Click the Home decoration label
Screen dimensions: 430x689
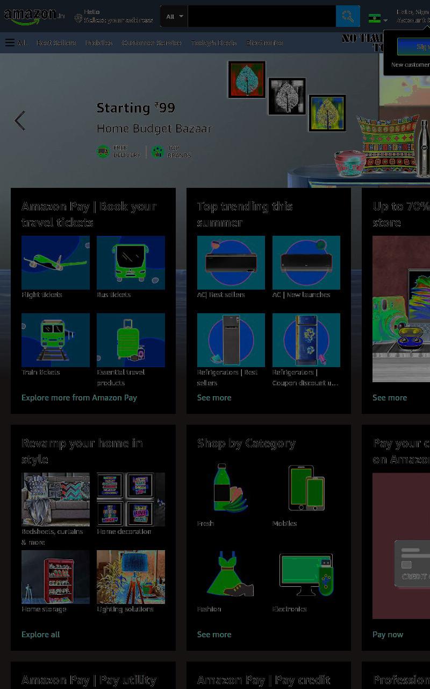click(124, 532)
